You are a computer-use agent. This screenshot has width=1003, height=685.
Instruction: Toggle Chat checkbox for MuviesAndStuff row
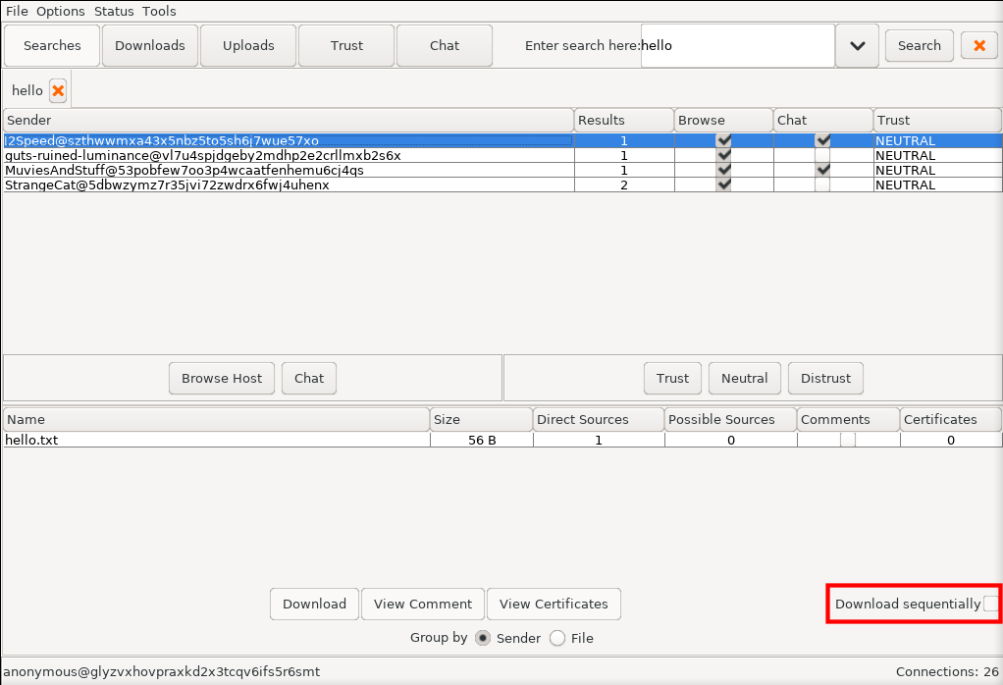(x=822, y=170)
